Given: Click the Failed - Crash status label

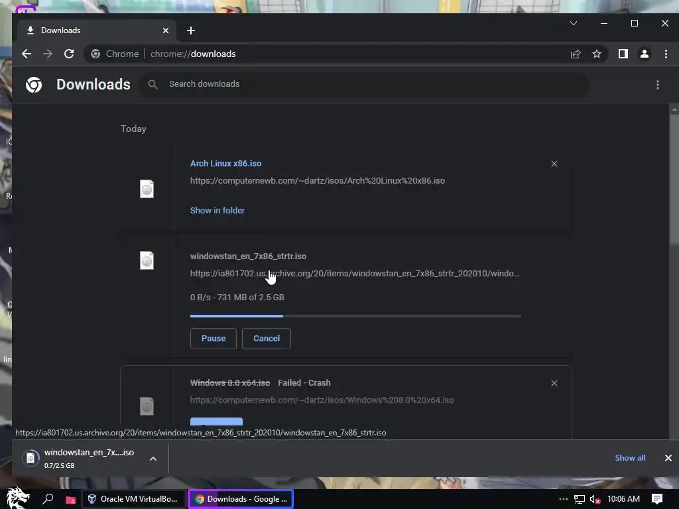Looking at the screenshot, I should pos(304,383).
